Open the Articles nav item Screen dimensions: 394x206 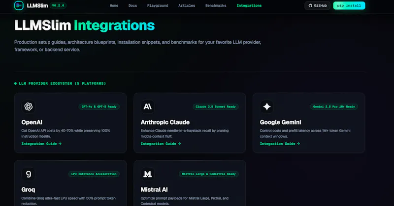coord(187,5)
